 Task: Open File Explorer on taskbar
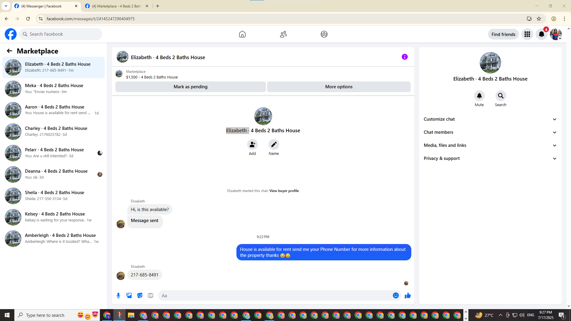(131, 315)
